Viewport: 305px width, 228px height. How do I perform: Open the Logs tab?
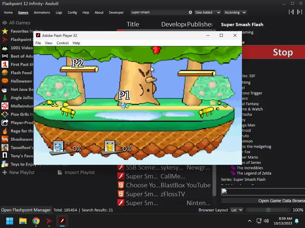pos(59,12)
